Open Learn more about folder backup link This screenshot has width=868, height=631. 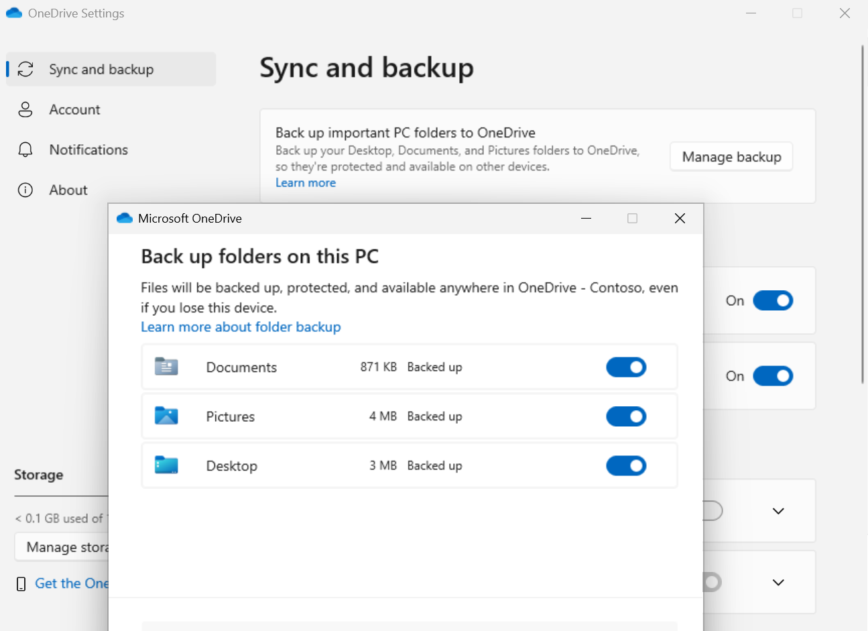241,327
